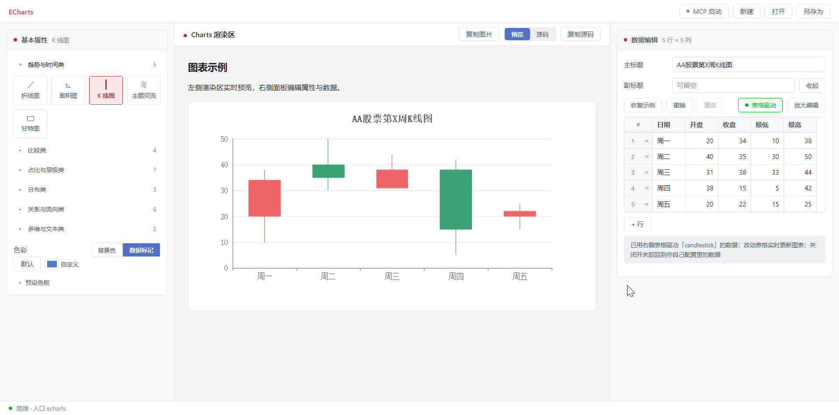Screen dimensions: 839x415
Task: Expand the 占比与层级类 category
Action: (87, 170)
